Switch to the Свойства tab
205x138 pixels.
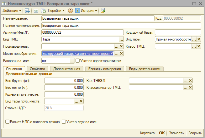click(x=37, y=69)
